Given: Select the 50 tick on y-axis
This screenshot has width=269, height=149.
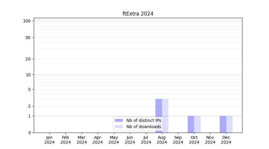Looking at the screenshot, I should click(28, 38).
